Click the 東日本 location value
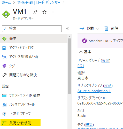This screenshot has height=129, width=123. coord(83,78)
